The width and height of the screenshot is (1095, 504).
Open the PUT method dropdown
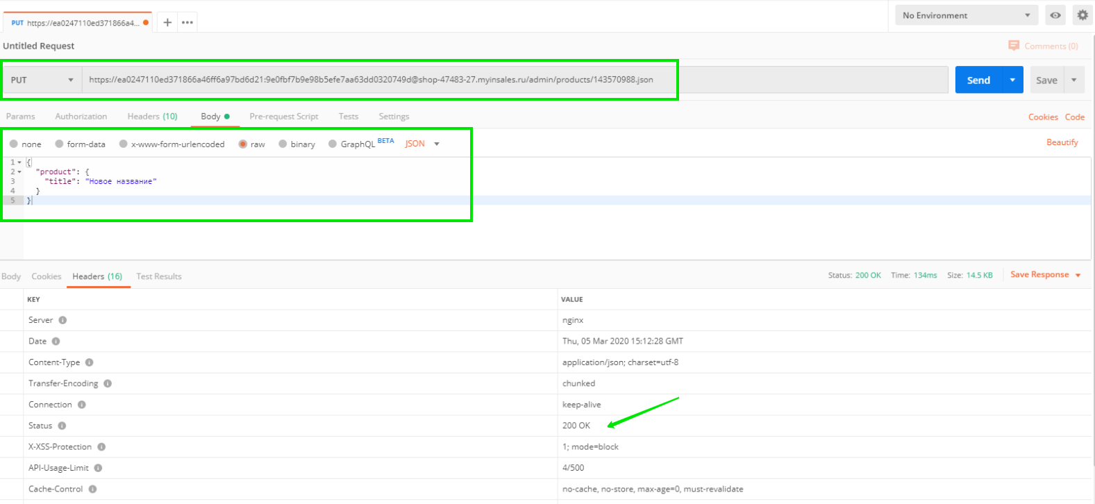pyautogui.click(x=42, y=80)
